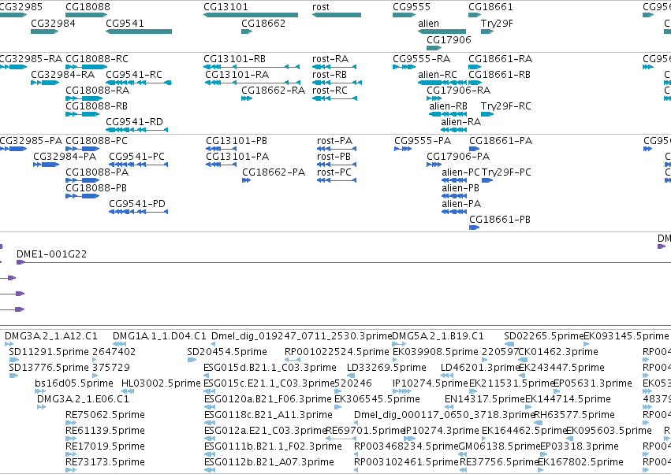Click EST EK167802.5prime
Image resolution: width=671 pixels, height=474 pixels.
580,462
